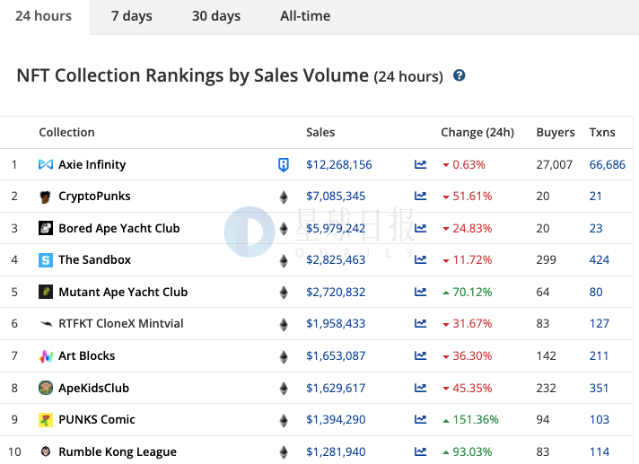Open the Art Blocks collection link
639x464 pixels.
[87, 355]
